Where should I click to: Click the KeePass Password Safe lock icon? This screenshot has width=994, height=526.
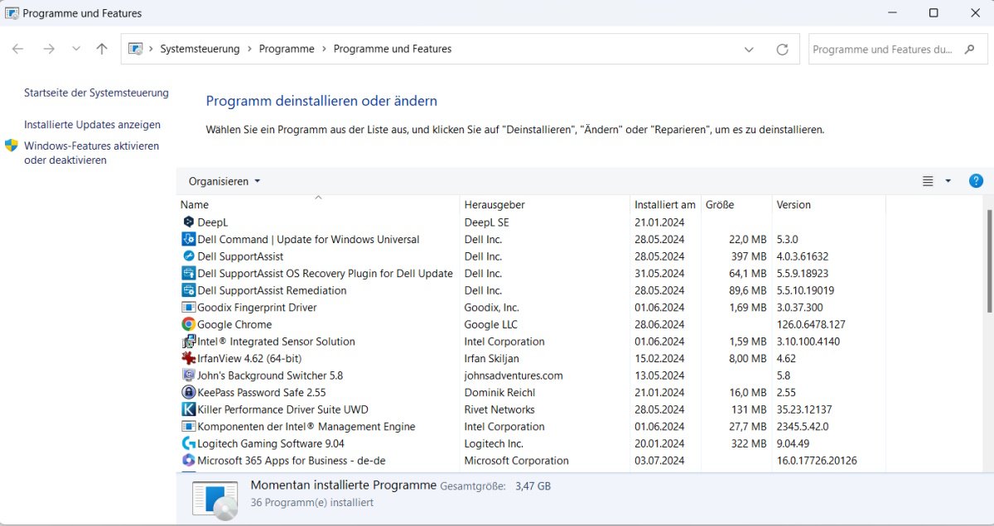(188, 393)
